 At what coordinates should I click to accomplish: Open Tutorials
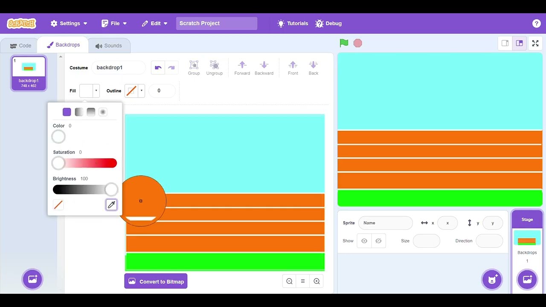click(293, 23)
